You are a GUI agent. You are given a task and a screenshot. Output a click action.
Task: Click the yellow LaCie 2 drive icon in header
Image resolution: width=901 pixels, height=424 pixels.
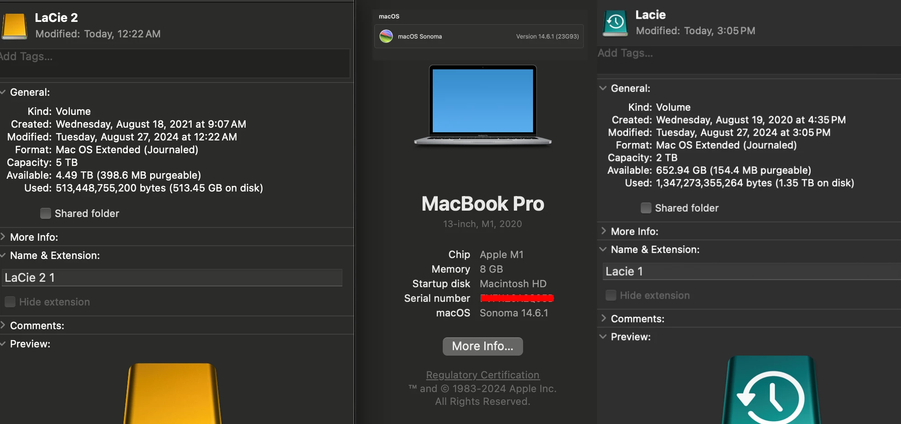click(15, 26)
